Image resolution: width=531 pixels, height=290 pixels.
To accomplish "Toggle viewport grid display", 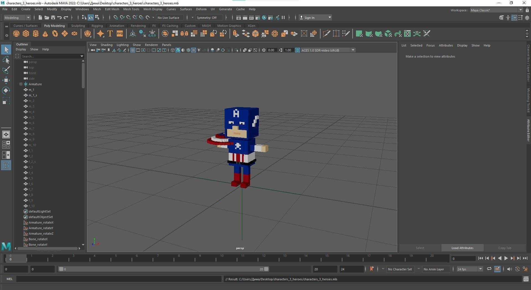I will 133,50.
